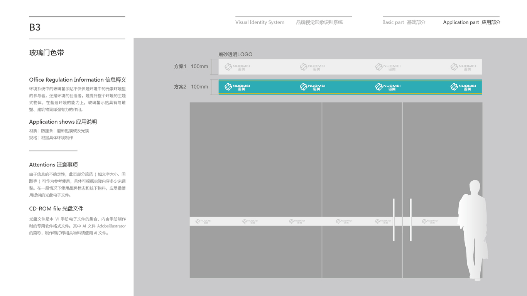Image resolution: width=527 pixels, height=296 pixels.
Task: Click the 100mm dimension next to 方案1
Action: pos(199,67)
